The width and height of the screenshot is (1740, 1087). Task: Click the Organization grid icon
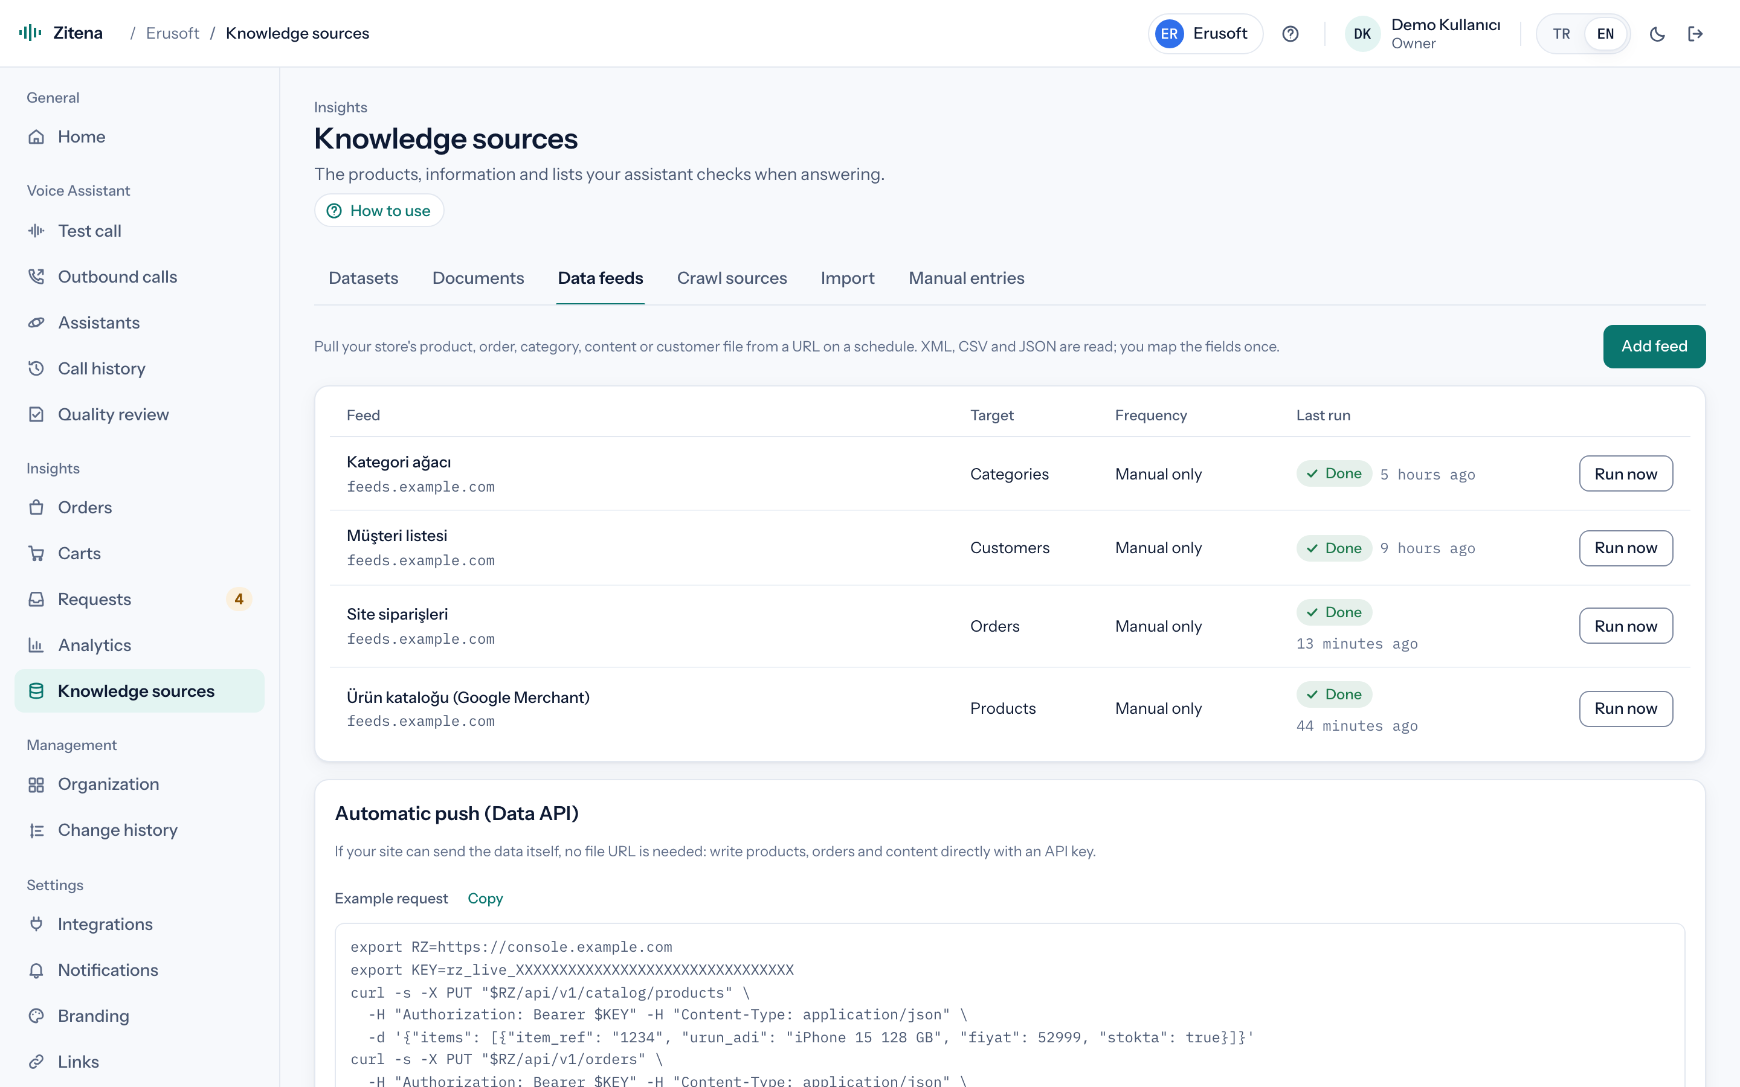(37, 784)
